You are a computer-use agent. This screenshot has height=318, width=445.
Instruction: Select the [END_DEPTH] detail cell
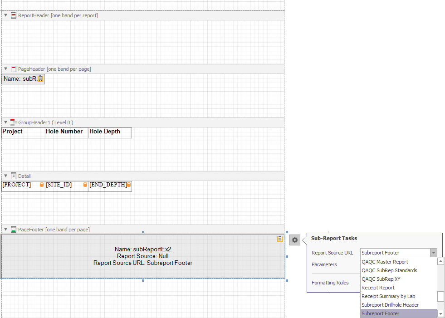click(x=110, y=186)
